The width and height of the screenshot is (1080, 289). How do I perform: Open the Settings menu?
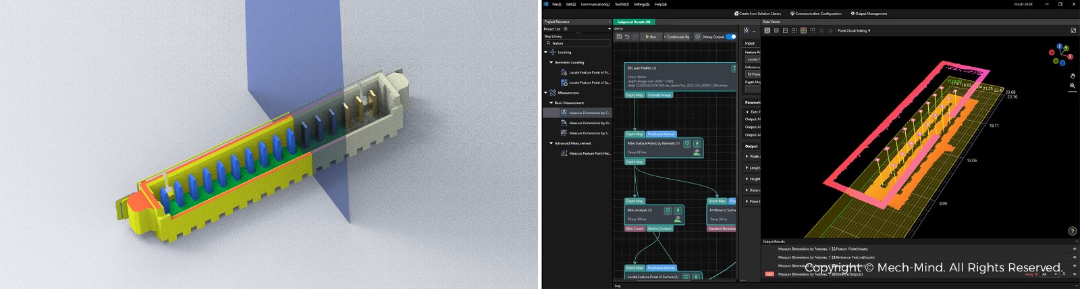tap(641, 4)
